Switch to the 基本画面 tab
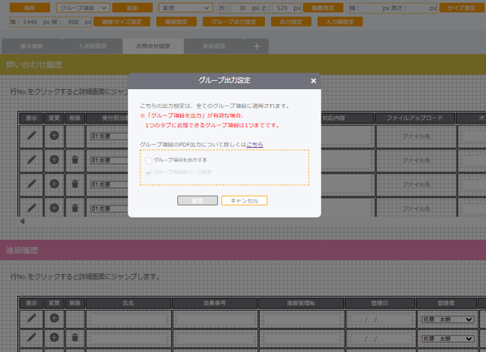486x352 pixels. click(x=32, y=46)
